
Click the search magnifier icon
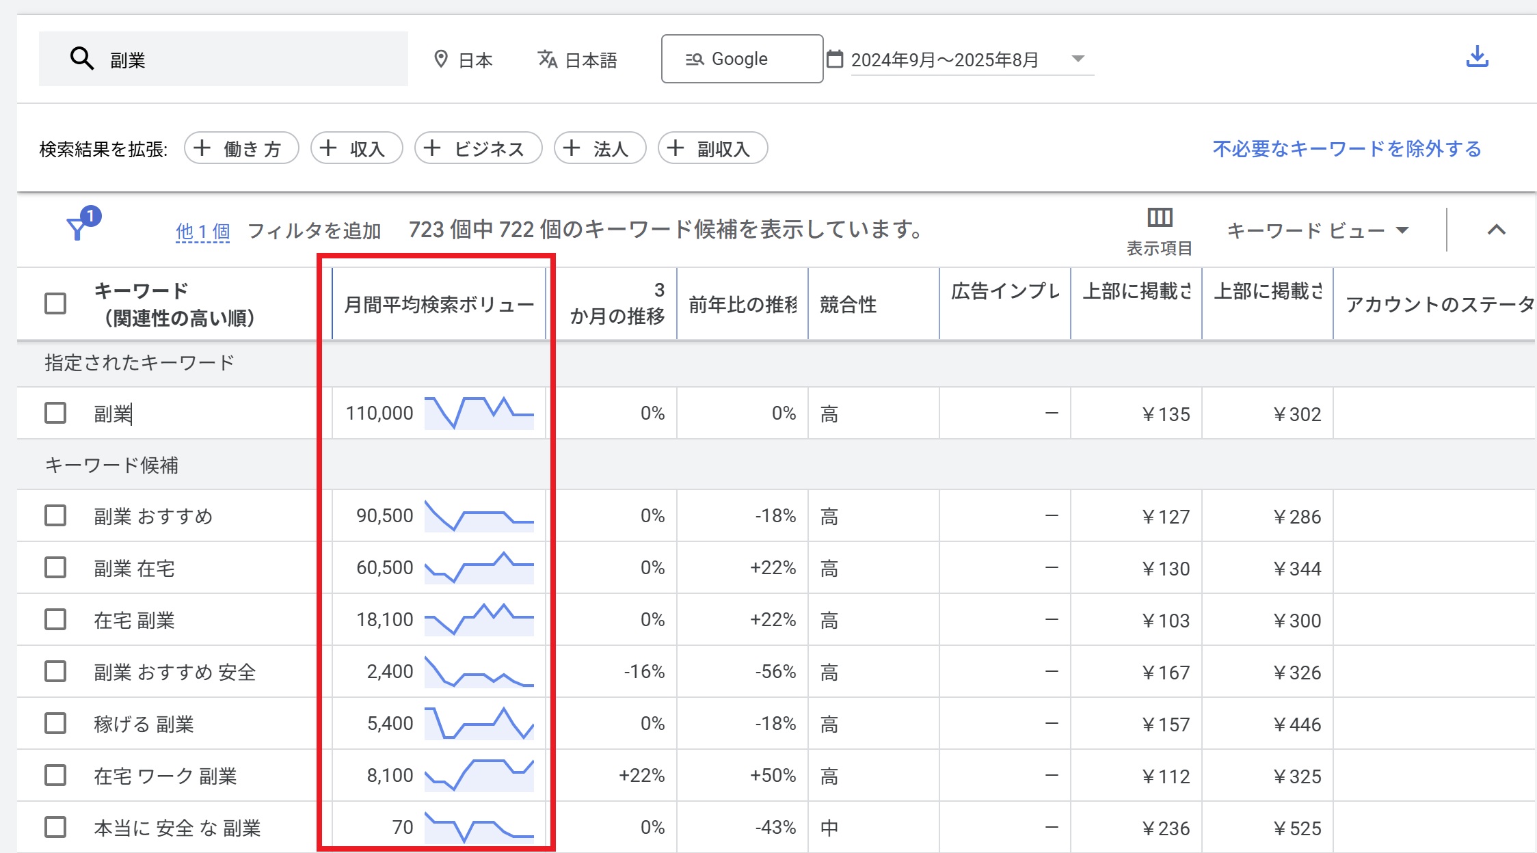81,59
